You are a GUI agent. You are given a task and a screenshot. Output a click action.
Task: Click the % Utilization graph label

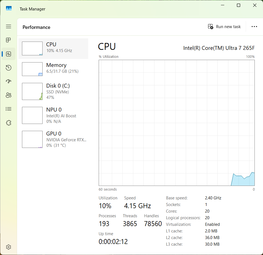(x=109, y=57)
